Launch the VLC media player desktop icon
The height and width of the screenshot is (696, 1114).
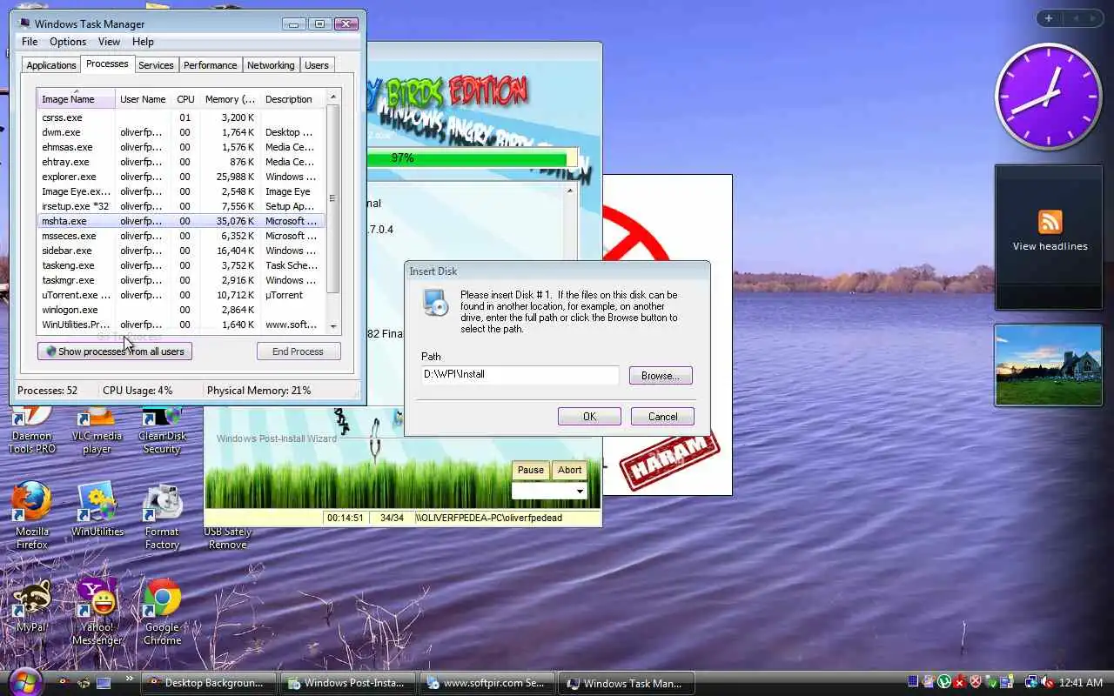[97, 430]
